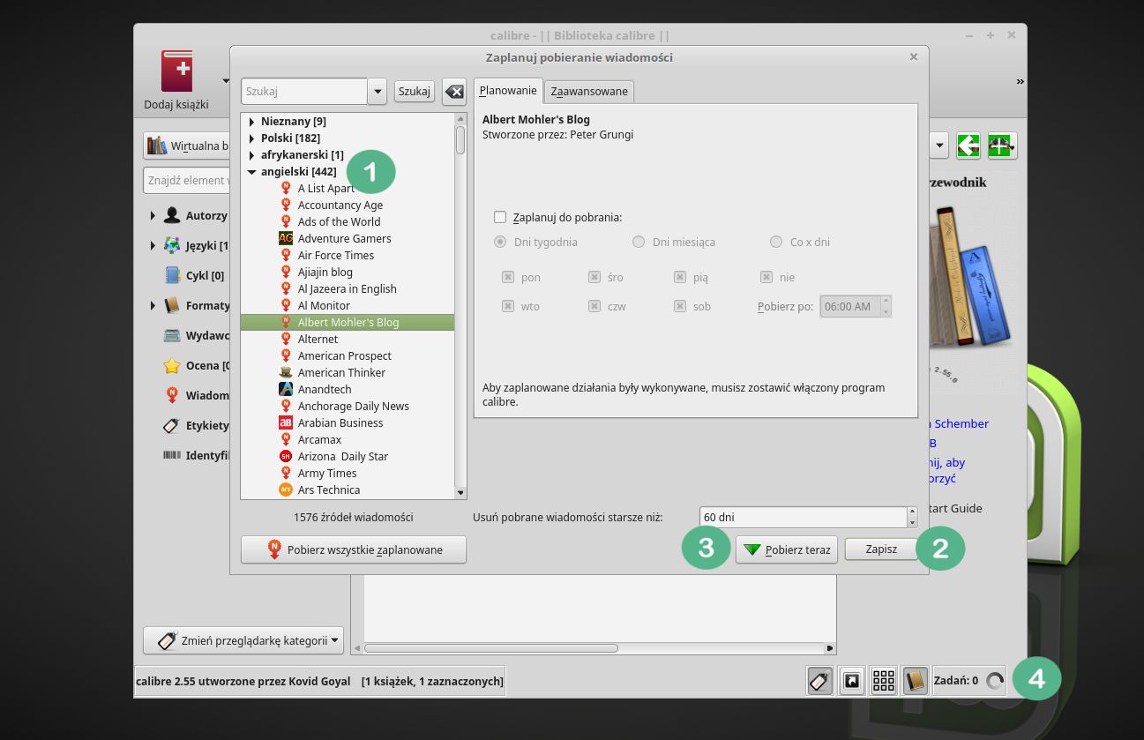The image size is (1144, 740).
Task: Click the Wydawcy publisher icon
Action: coord(172,335)
